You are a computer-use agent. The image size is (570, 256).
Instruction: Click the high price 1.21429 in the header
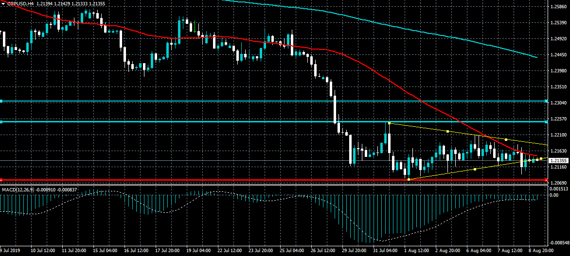(x=61, y=3)
